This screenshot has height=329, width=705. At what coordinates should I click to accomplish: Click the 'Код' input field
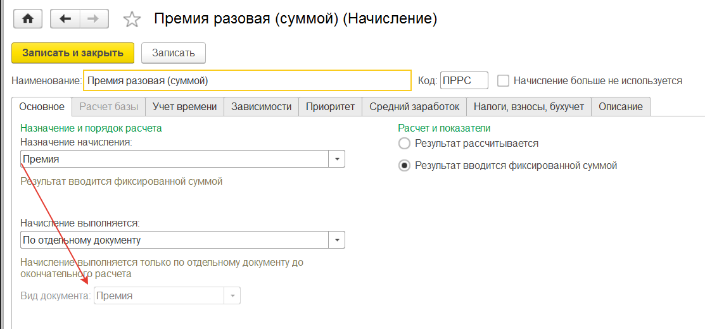click(464, 81)
